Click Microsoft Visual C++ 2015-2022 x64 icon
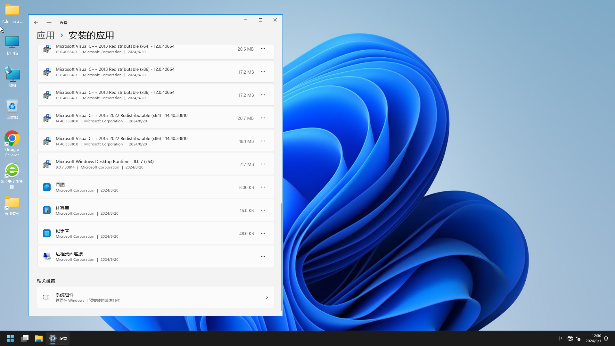 (x=46, y=118)
